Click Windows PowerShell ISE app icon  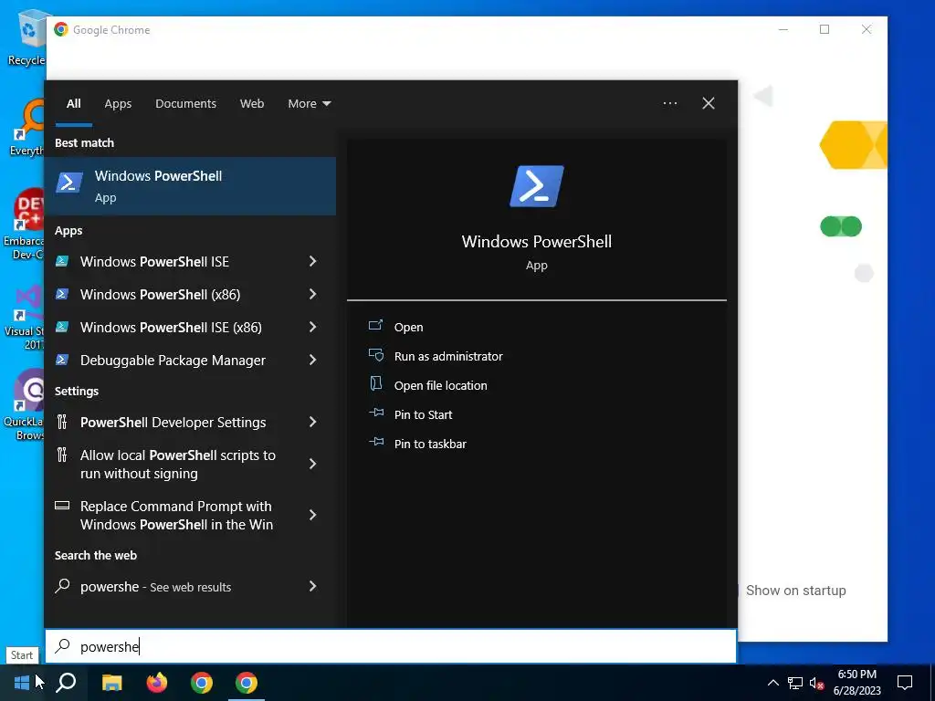pyautogui.click(x=62, y=261)
